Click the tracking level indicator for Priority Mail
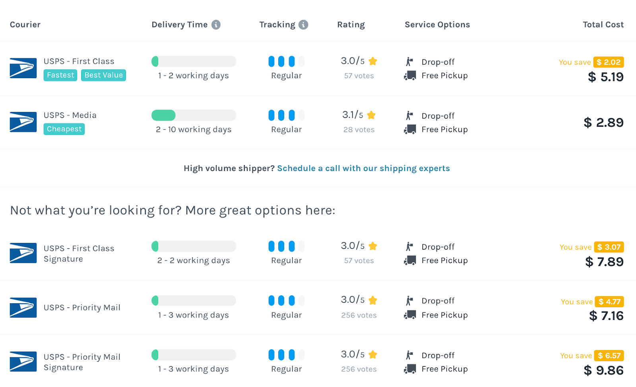The height and width of the screenshot is (387, 636). pyautogui.click(x=286, y=300)
